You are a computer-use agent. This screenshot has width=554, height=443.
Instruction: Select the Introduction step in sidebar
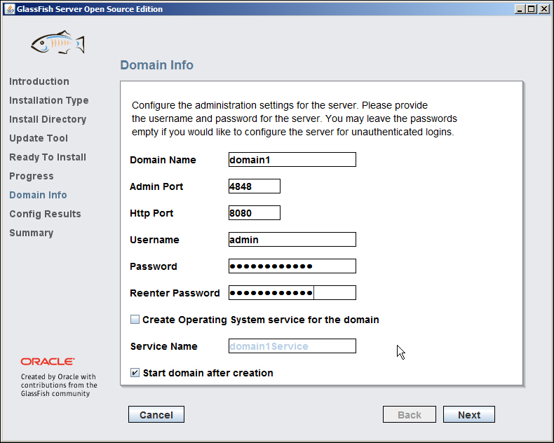[x=39, y=81]
